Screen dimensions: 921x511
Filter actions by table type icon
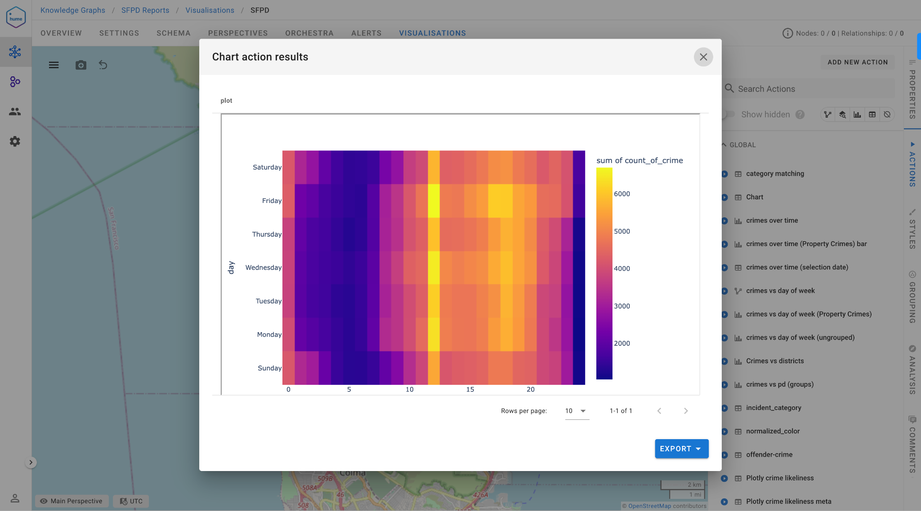tap(872, 115)
